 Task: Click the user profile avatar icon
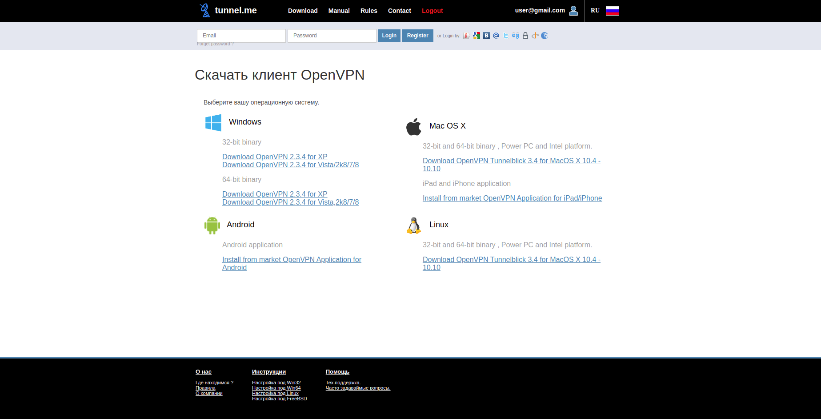[573, 10]
